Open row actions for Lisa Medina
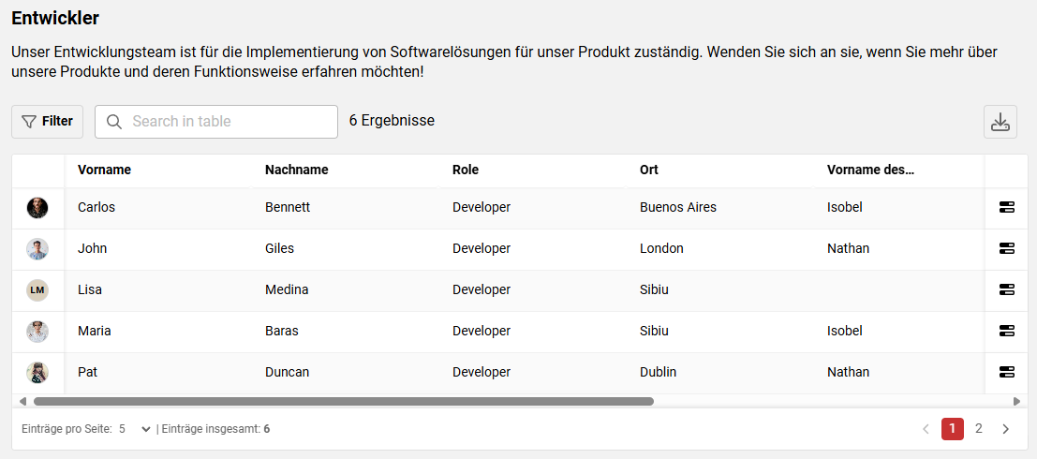This screenshot has width=1037, height=459. (1007, 289)
